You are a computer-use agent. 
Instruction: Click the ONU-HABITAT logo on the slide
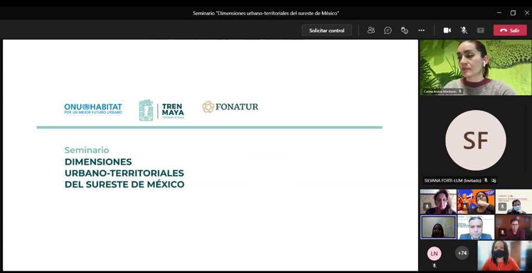93,109
